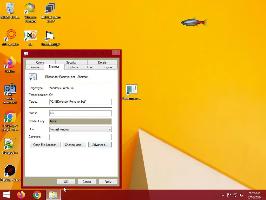
Task: Open the taskbar clock showing 9:29 AM
Action: click(255, 195)
